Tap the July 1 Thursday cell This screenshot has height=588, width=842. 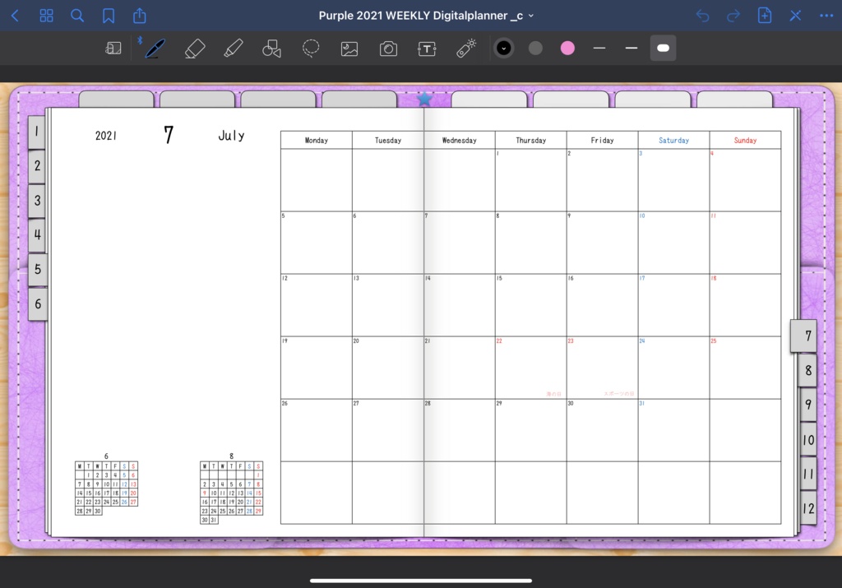(530, 180)
